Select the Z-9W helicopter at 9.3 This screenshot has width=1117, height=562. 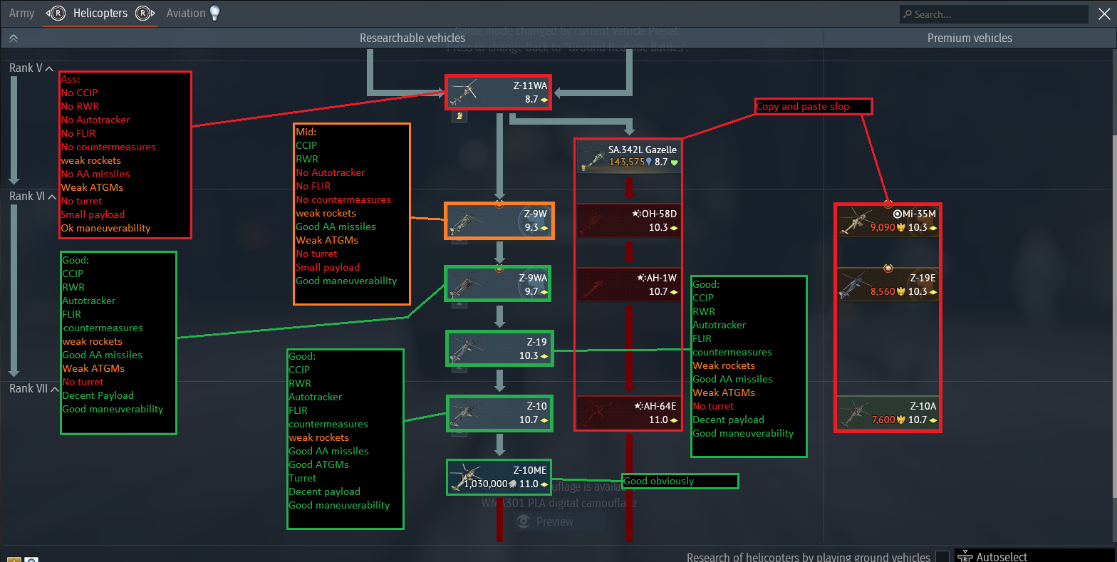point(499,221)
